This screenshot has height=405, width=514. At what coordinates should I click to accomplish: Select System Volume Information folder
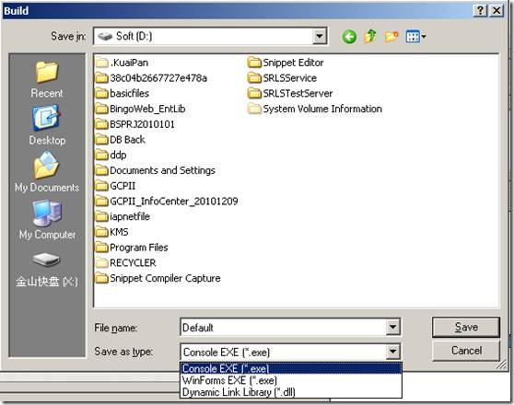(315, 109)
